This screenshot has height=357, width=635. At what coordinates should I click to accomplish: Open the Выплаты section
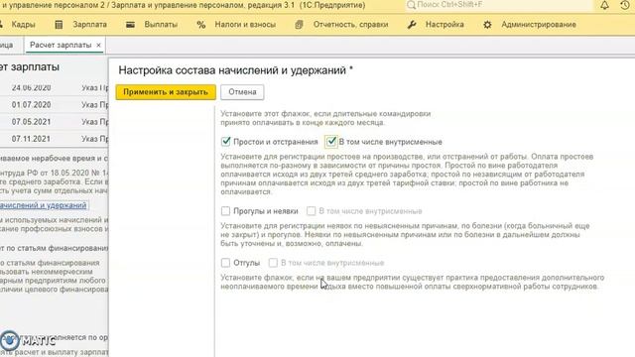pyautogui.click(x=161, y=25)
